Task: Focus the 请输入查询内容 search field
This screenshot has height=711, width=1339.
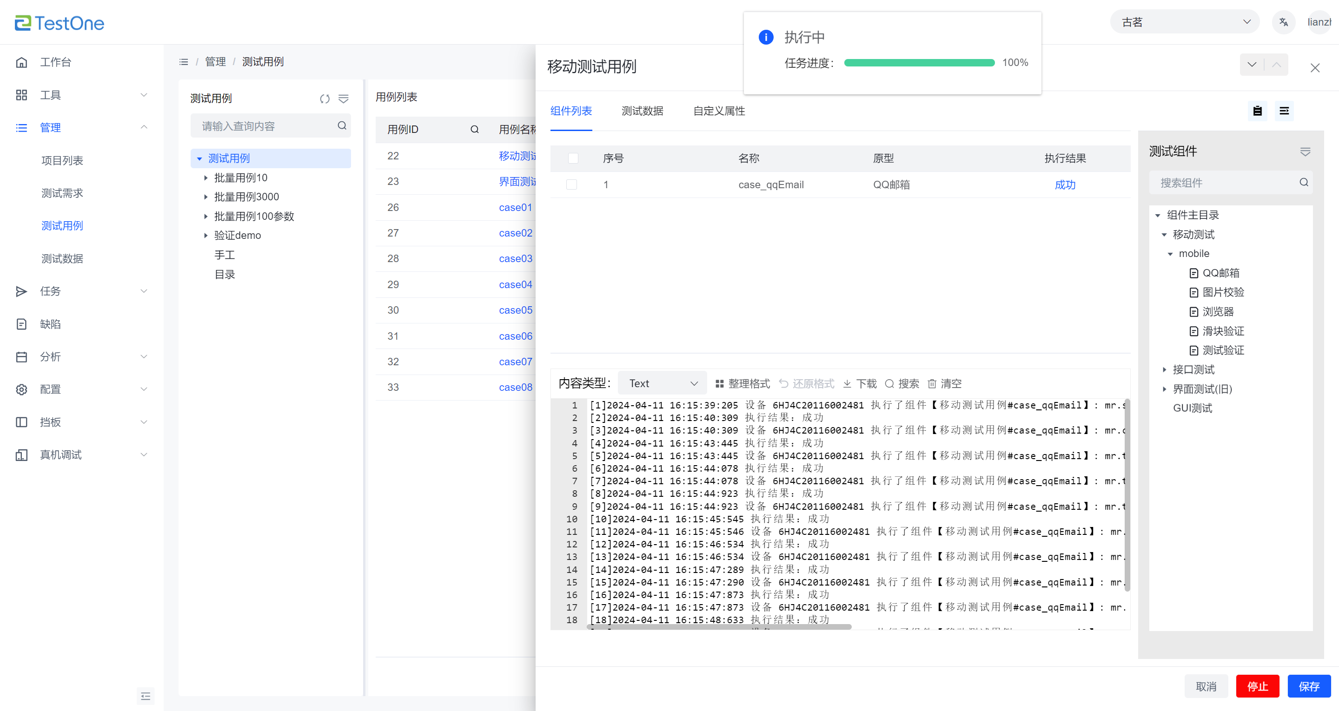Action: (270, 126)
